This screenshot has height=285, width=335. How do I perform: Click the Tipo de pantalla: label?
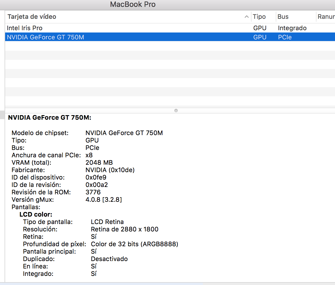pos(48,222)
